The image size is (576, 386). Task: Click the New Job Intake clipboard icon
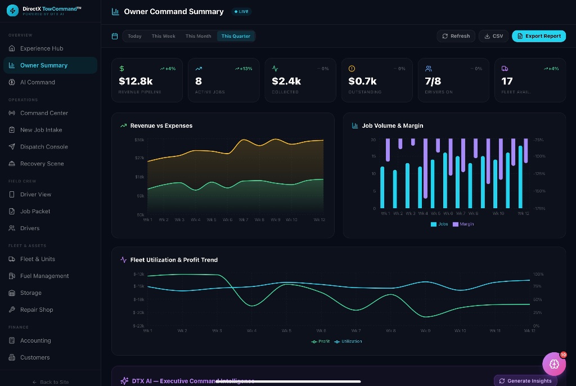click(x=12, y=130)
